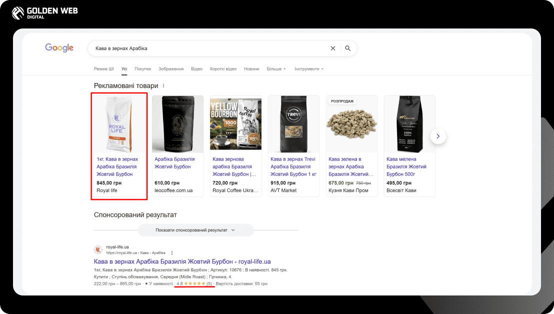The width and height of the screenshot is (554, 314).
Task: Open the Режим ШІ tab
Action: coord(104,69)
